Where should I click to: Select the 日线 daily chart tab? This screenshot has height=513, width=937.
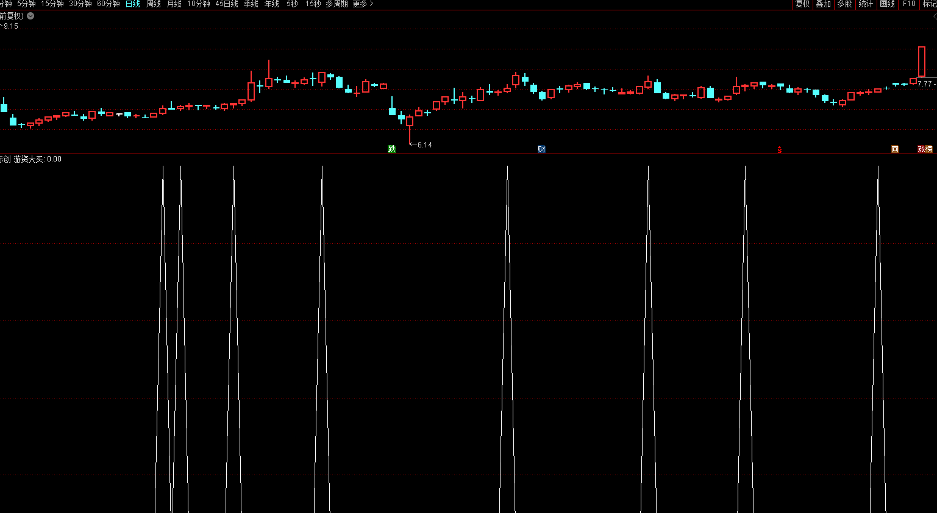(x=133, y=4)
